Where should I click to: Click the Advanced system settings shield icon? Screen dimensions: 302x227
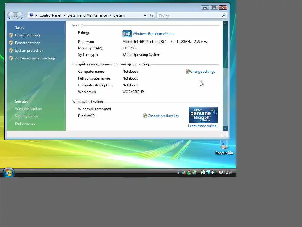click(11, 58)
